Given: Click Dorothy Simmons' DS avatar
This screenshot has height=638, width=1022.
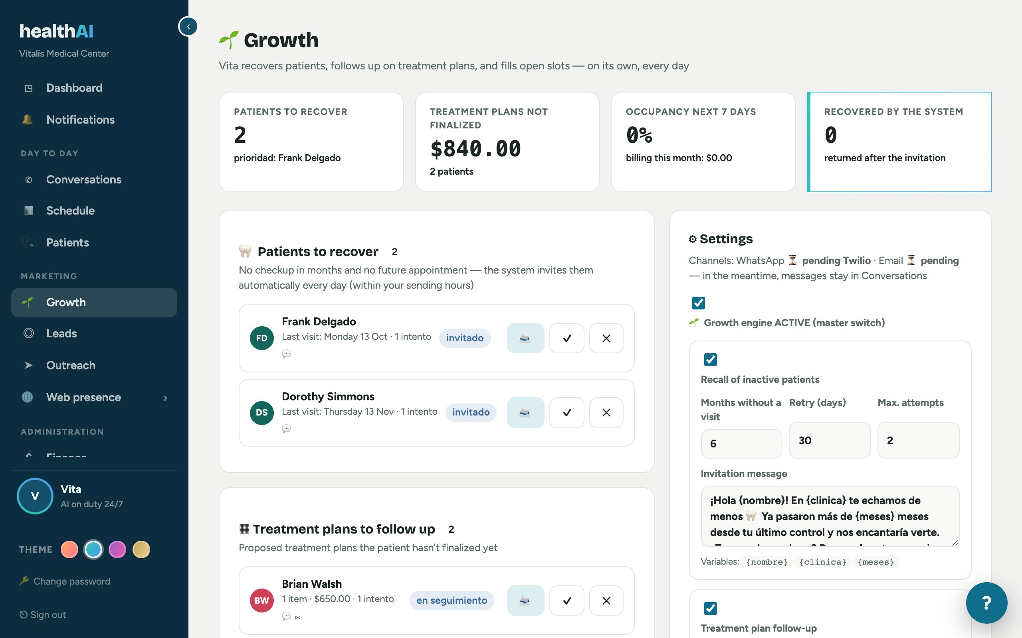Looking at the screenshot, I should pos(262,413).
